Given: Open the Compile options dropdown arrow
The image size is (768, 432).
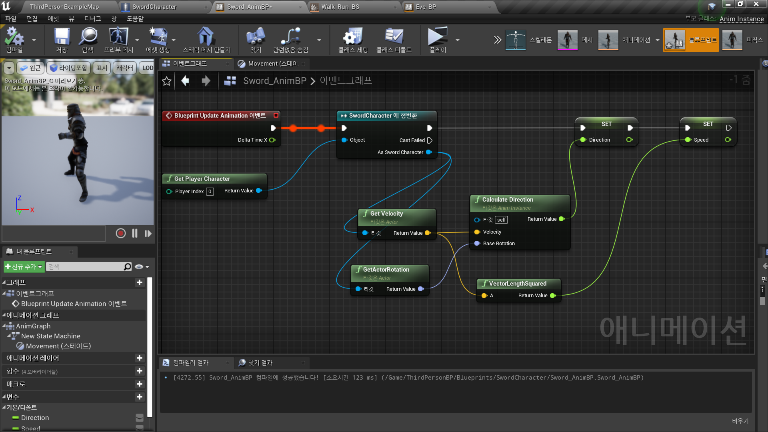Looking at the screenshot, I should 34,40.
